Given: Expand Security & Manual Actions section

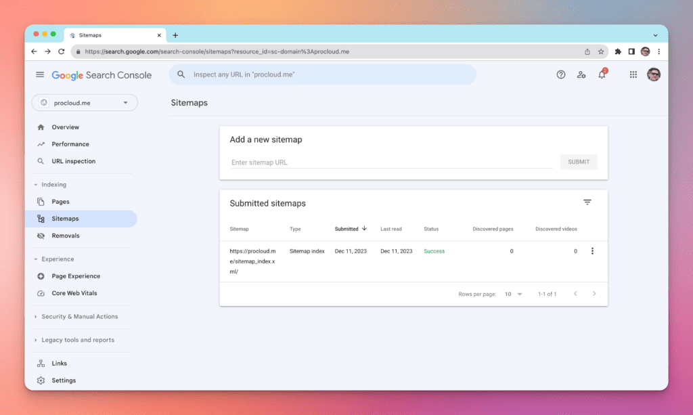Looking at the screenshot, I should [79, 317].
